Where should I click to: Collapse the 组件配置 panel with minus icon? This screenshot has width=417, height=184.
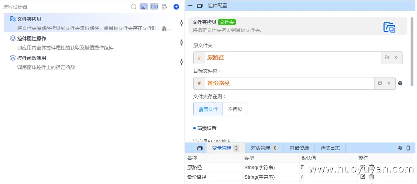coord(190,6)
